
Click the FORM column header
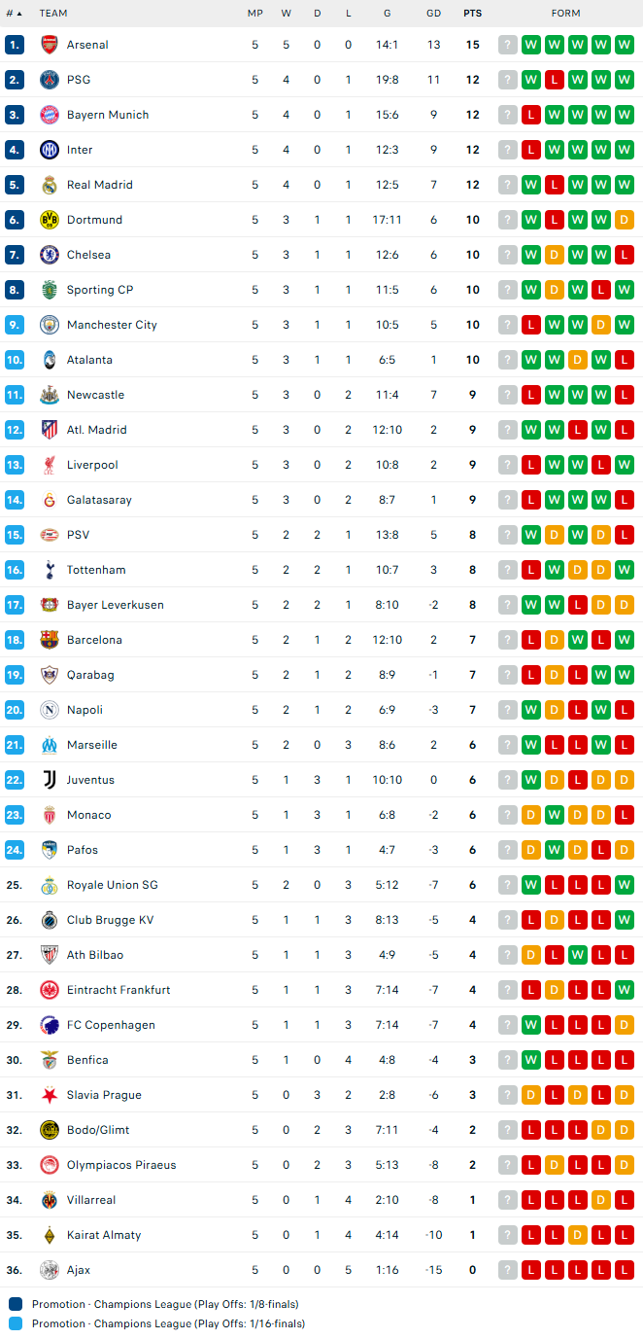565,14
